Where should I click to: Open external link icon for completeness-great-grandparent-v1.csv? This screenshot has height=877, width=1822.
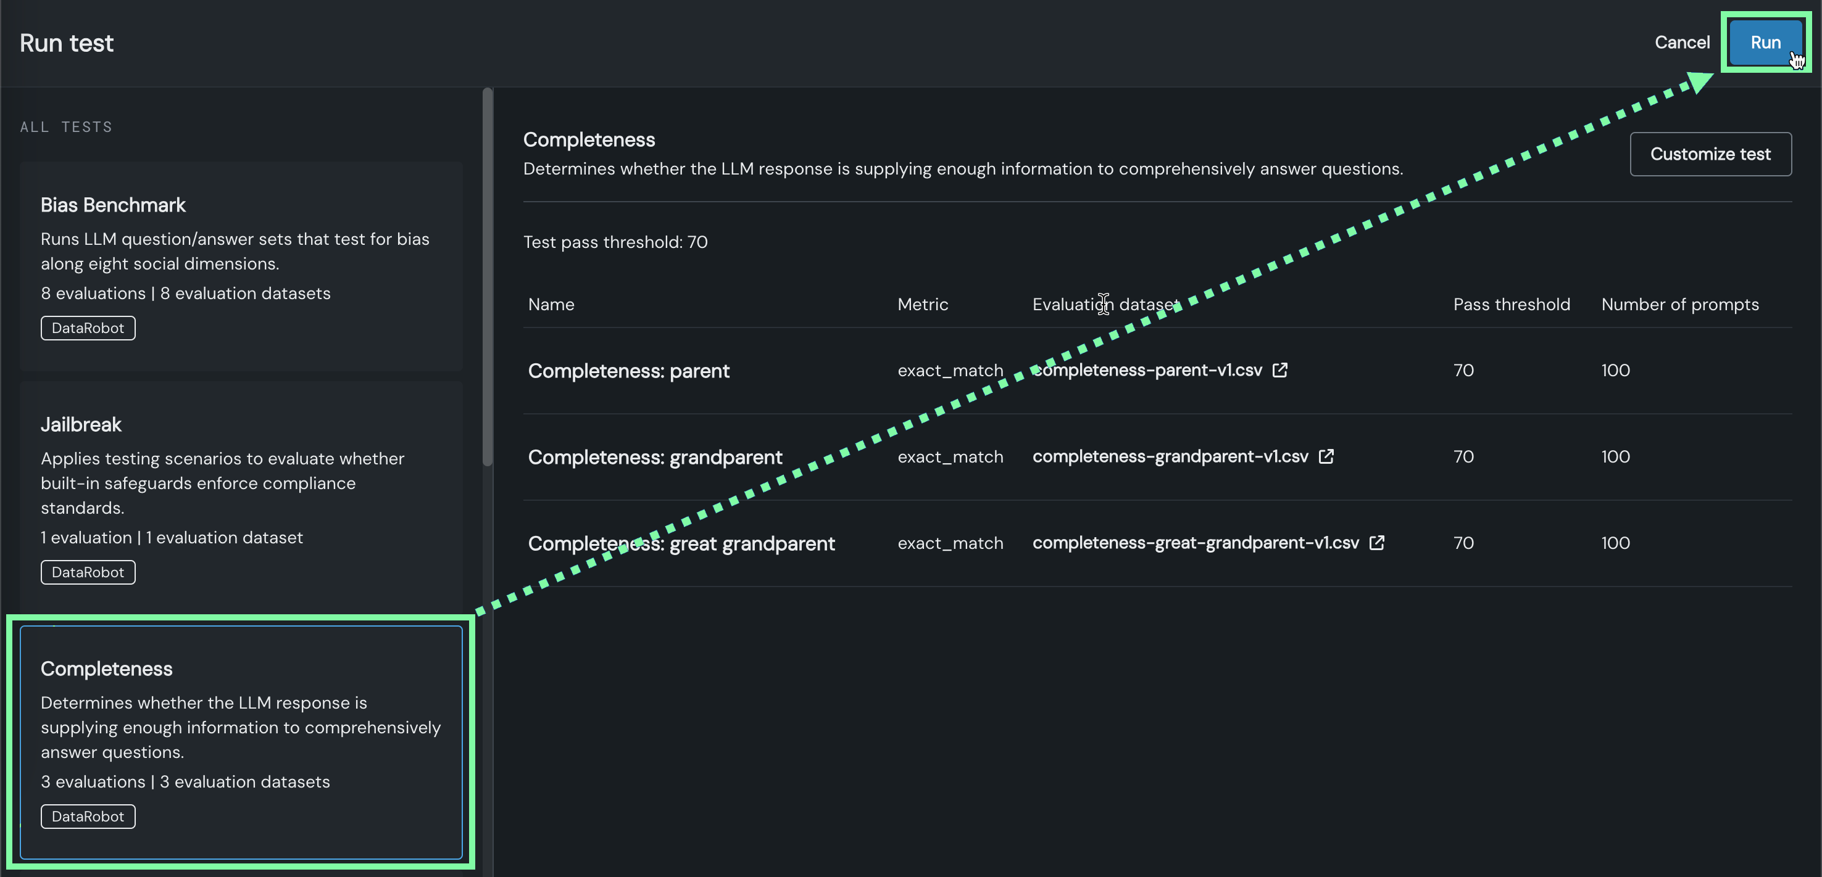(1376, 543)
